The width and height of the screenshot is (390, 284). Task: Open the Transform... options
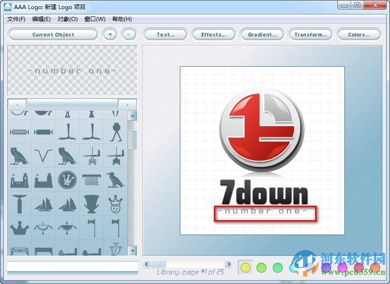point(310,35)
